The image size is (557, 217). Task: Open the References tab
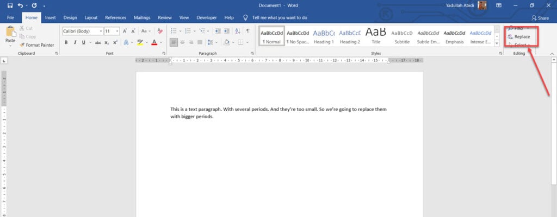click(x=115, y=17)
